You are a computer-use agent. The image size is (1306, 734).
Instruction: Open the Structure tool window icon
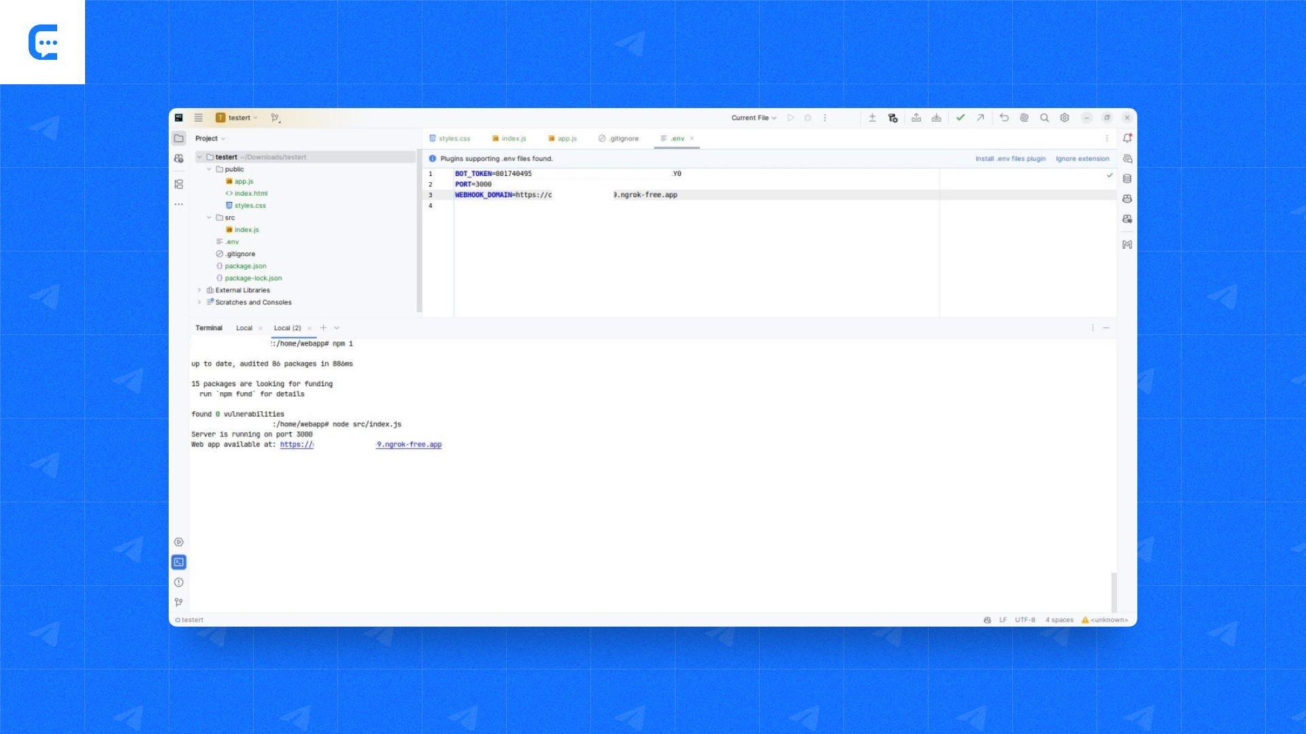pos(179,184)
